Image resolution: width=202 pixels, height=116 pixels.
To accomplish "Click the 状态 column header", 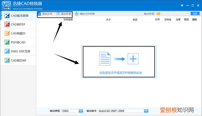I will pyautogui.click(x=135, y=20).
